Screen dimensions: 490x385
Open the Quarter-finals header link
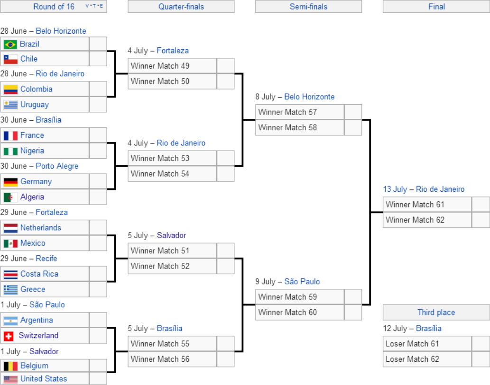(x=181, y=7)
